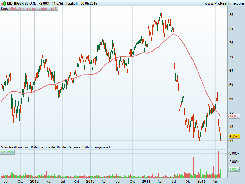
Task: Open the www.ProRealTime.com link
Action: tap(224, 3)
